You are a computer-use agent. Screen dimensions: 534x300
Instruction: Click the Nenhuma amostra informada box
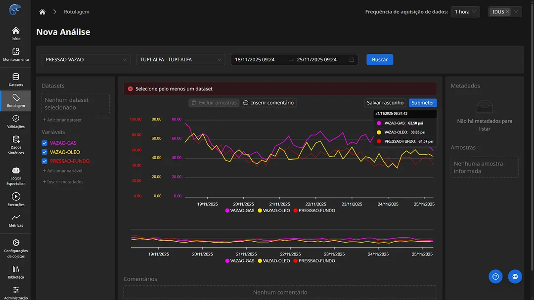(485, 167)
